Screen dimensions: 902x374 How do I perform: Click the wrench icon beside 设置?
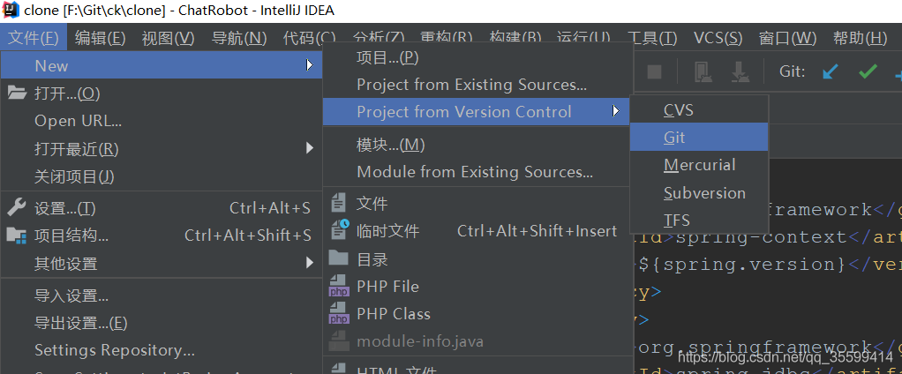16,206
